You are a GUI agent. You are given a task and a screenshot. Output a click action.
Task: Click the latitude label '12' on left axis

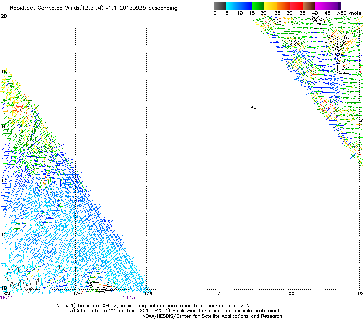coord(4,235)
